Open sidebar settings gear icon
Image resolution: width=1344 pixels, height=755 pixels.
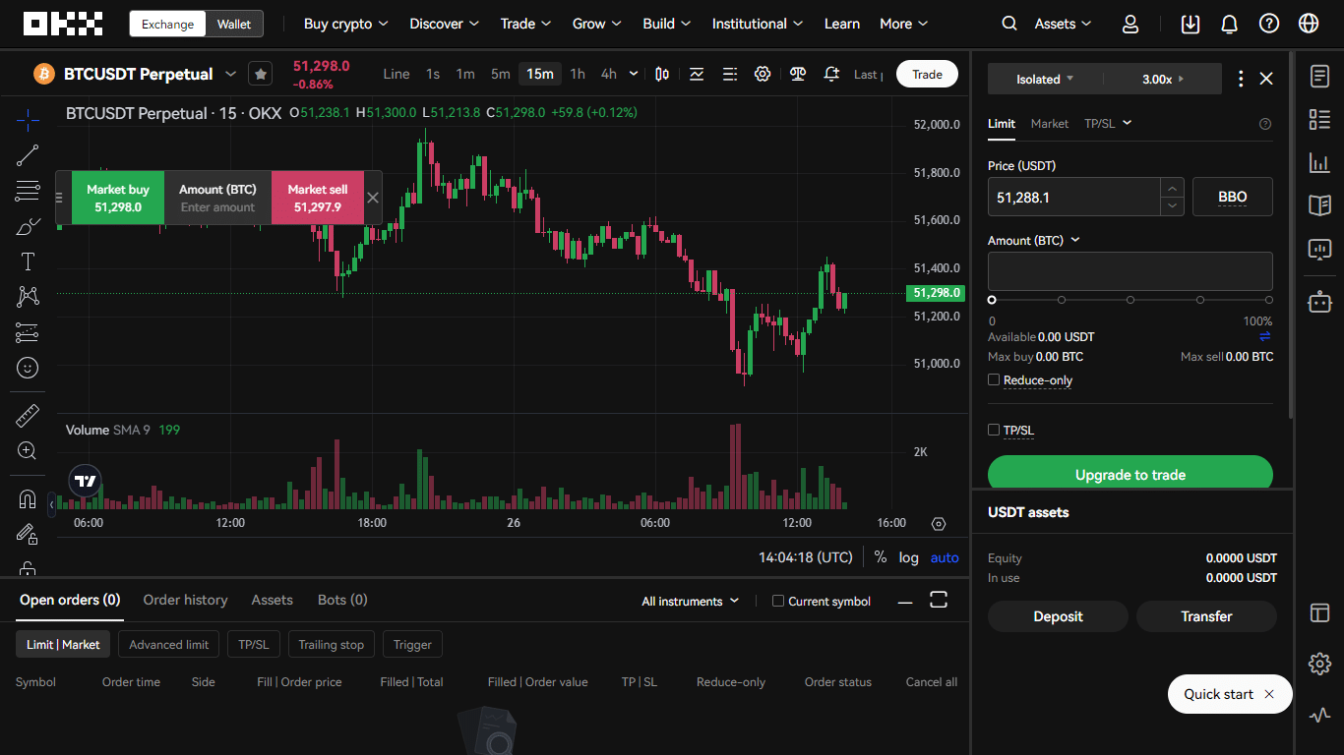(1320, 664)
